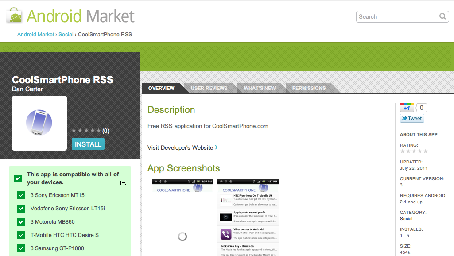This screenshot has height=256, width=454.
Task: Click the star rating beside the app icon
Action: pos(86,131)
